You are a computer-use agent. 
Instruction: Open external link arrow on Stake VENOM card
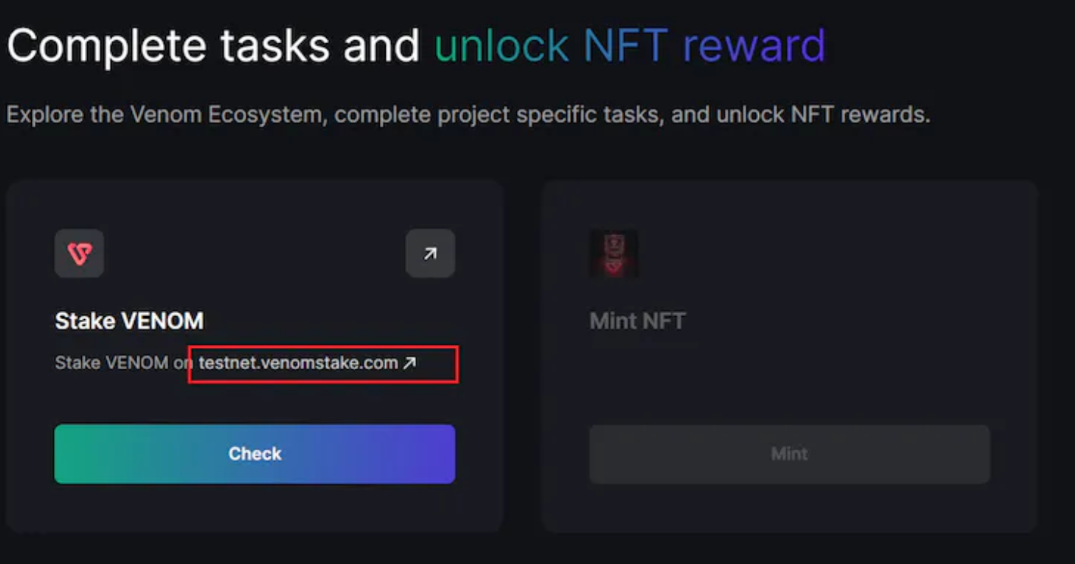coord(430,254)
